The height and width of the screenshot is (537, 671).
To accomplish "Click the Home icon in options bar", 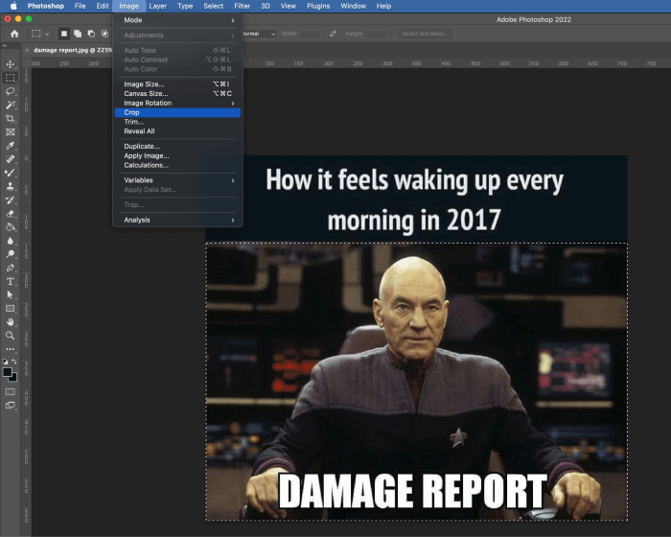I will pos(13,34).
